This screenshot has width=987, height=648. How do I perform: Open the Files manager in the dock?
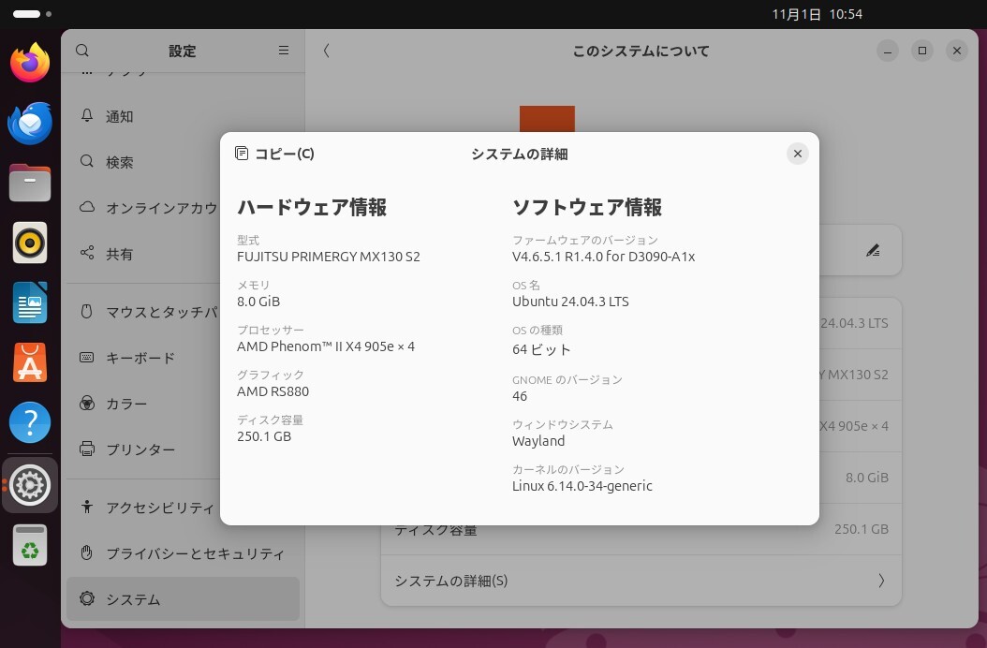click(x=30, y=183)
